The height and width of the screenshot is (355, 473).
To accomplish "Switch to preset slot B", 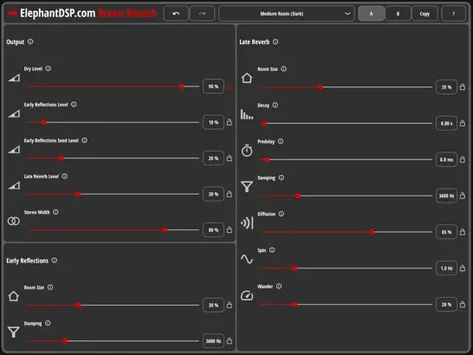I will [x=398, y=14].
